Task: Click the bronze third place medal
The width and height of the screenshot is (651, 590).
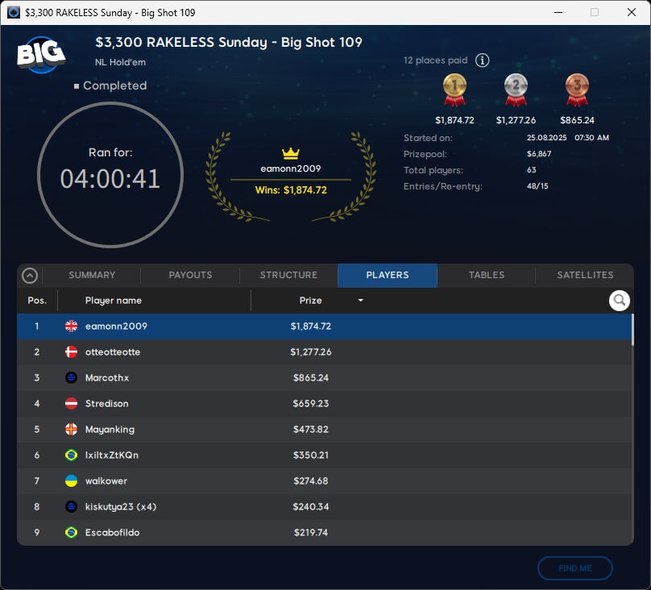Action: [577, 89]
